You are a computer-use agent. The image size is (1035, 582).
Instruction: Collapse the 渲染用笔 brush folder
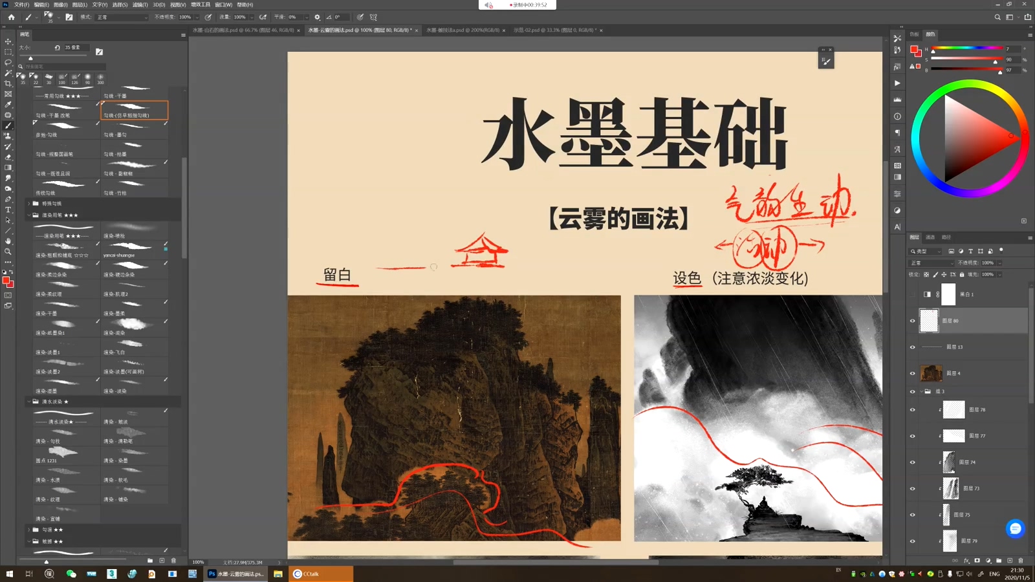click(x=28, y=215)
